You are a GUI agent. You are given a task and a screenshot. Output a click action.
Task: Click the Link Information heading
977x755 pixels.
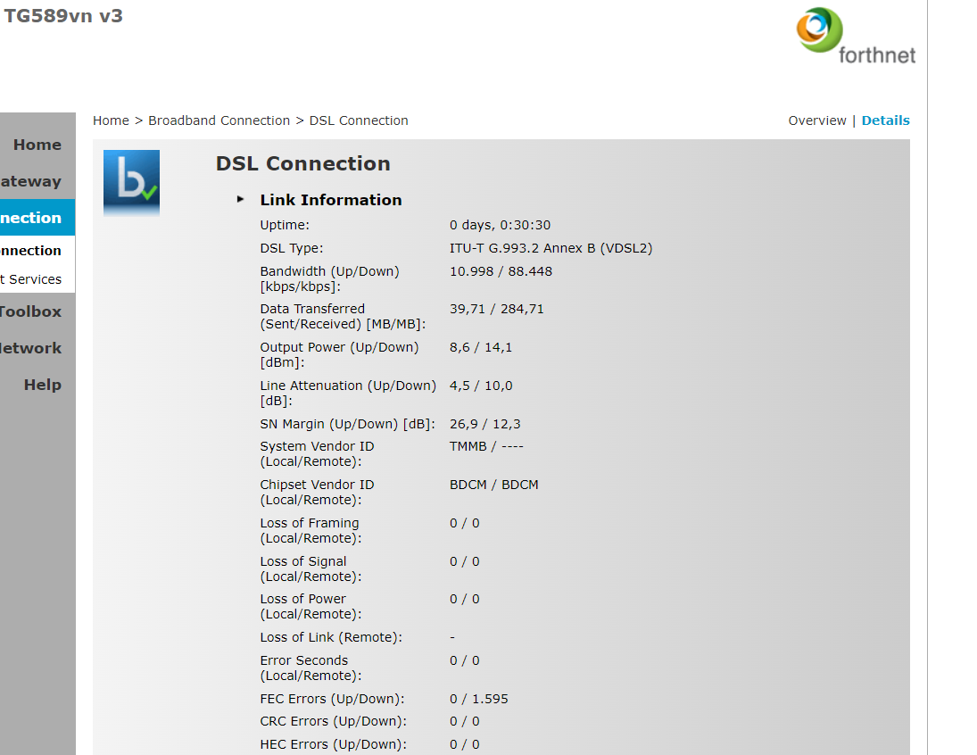point(331,200)
